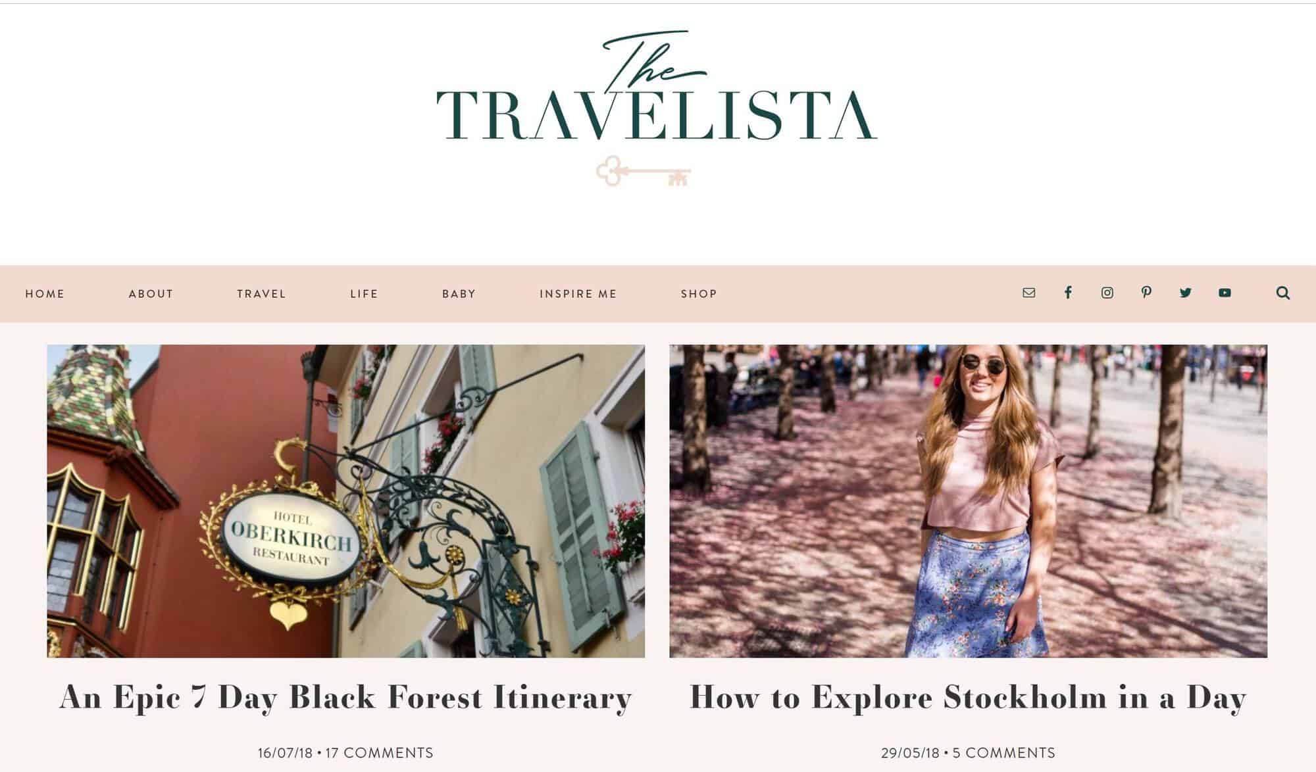This screenshot has height=772, width=1316.
Task: Visit the Shop page
Action: (699, 294)
